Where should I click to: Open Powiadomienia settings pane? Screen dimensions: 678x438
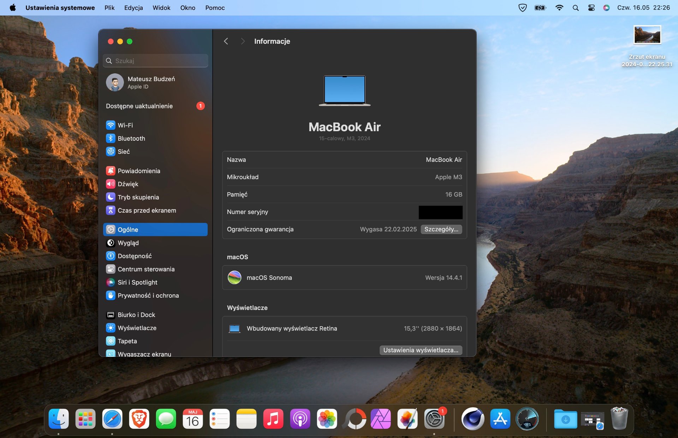tap(155, 171)
